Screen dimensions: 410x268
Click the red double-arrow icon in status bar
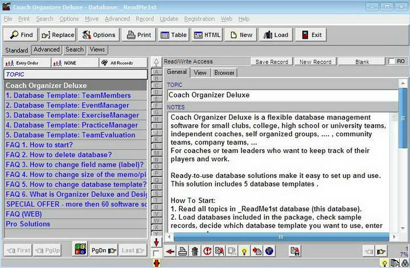tap(157, 263)
